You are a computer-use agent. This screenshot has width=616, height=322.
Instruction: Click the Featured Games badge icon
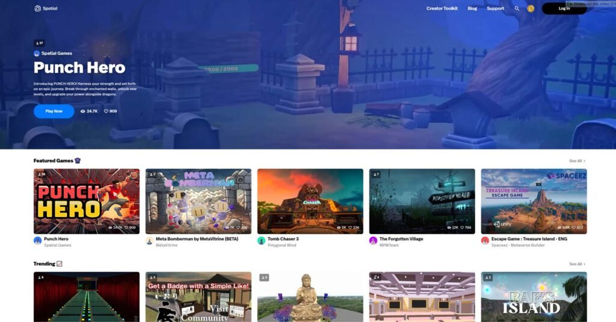(x=78, y=160)
